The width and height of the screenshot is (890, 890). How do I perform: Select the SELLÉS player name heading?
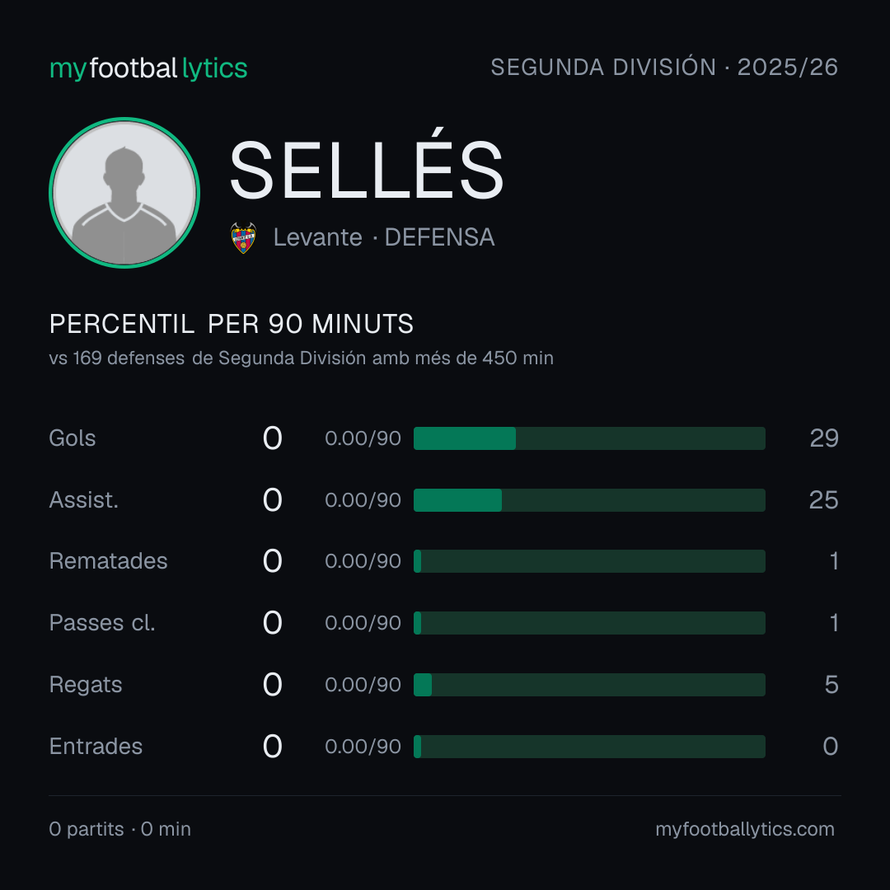(x=366, y=170)
